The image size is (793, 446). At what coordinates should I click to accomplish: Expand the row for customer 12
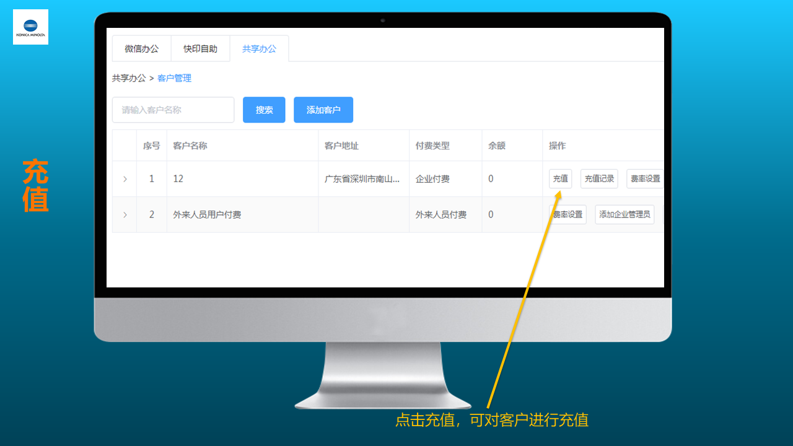click(125, 179)
